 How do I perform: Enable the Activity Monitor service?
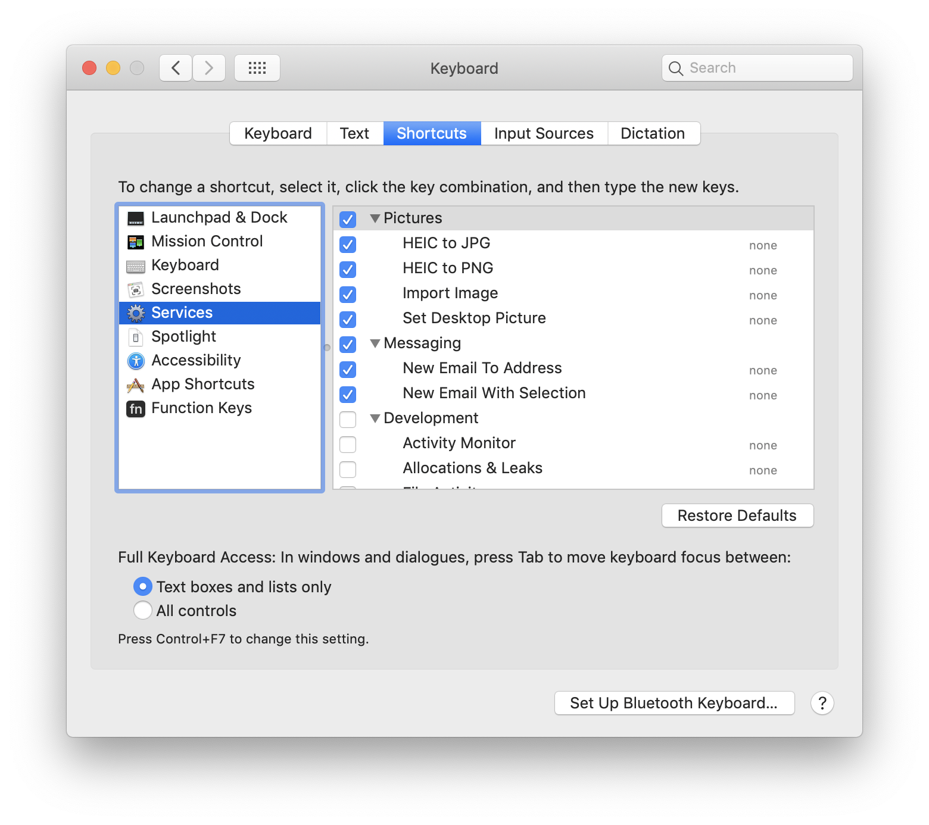click(347, 444)
